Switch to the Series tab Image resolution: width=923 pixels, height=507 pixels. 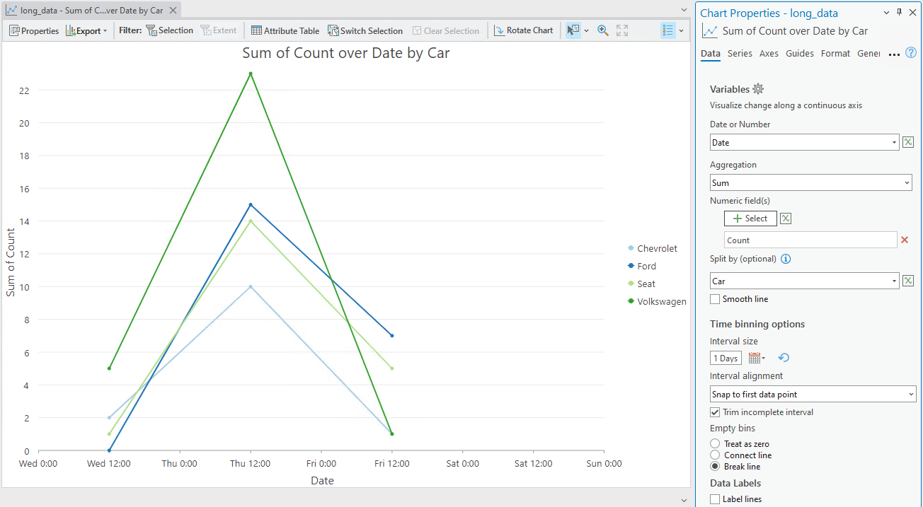(x=740, y=53)
